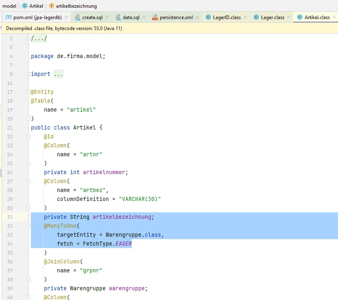
Task: Collapse the @Table fold end at line 20
Action: pyautogui.click(x=28, y=119)
